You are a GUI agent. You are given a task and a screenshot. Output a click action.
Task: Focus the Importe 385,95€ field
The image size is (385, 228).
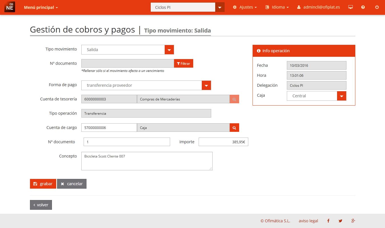(x=223, y=142)
